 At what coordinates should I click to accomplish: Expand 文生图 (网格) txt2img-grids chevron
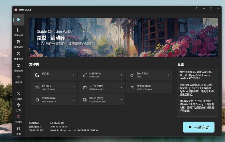point(121,87)
